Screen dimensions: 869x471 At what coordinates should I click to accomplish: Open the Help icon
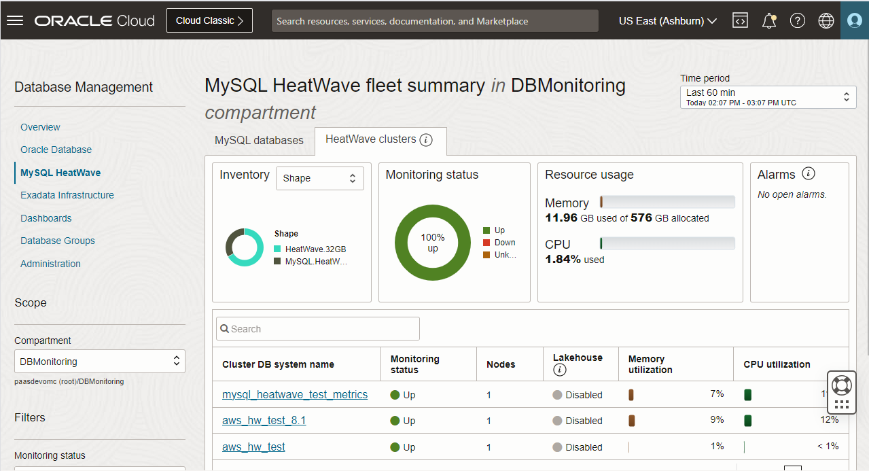(x=797, y=20)
